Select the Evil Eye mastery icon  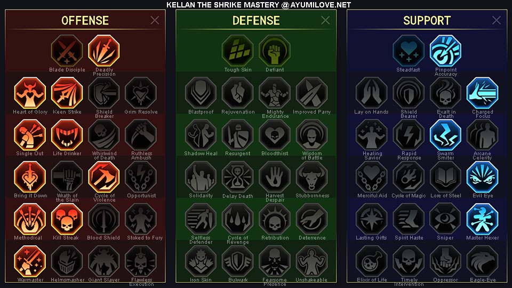[x=482, y=177]
